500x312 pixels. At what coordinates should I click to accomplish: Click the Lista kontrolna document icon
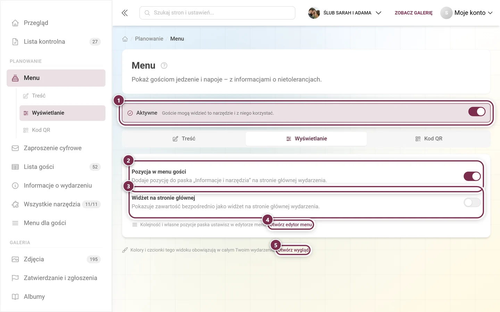click(15, 42)
